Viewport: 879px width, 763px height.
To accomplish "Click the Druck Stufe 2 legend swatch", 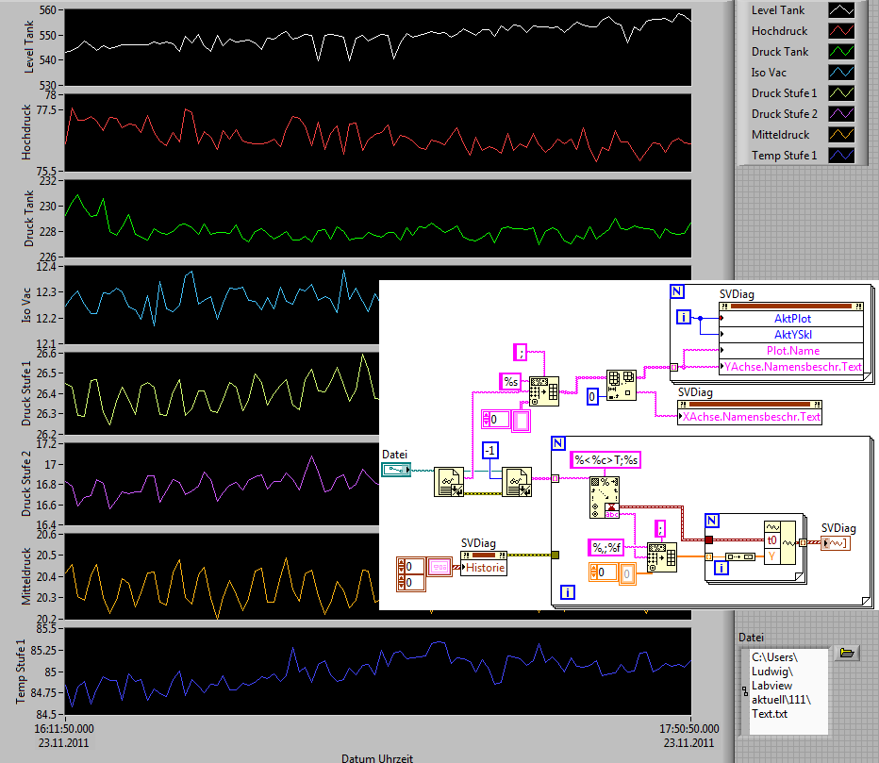I will pos(841,114).
